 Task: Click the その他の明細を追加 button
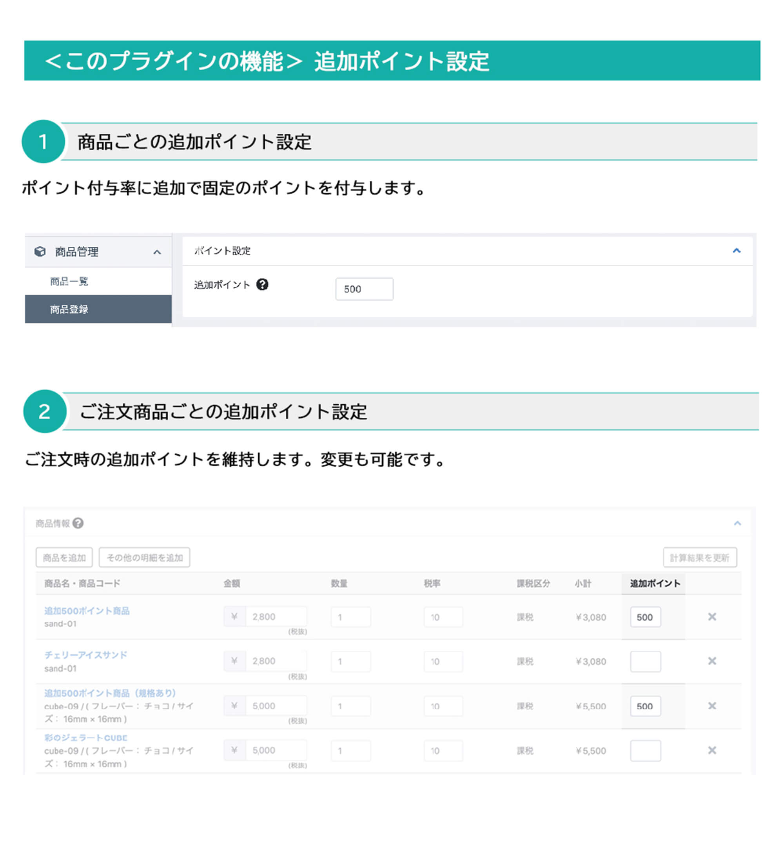click(144, 557)
